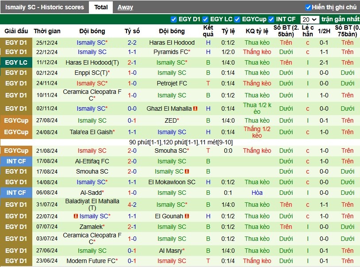Open Enppi SC(T) team link

point(92,73)
